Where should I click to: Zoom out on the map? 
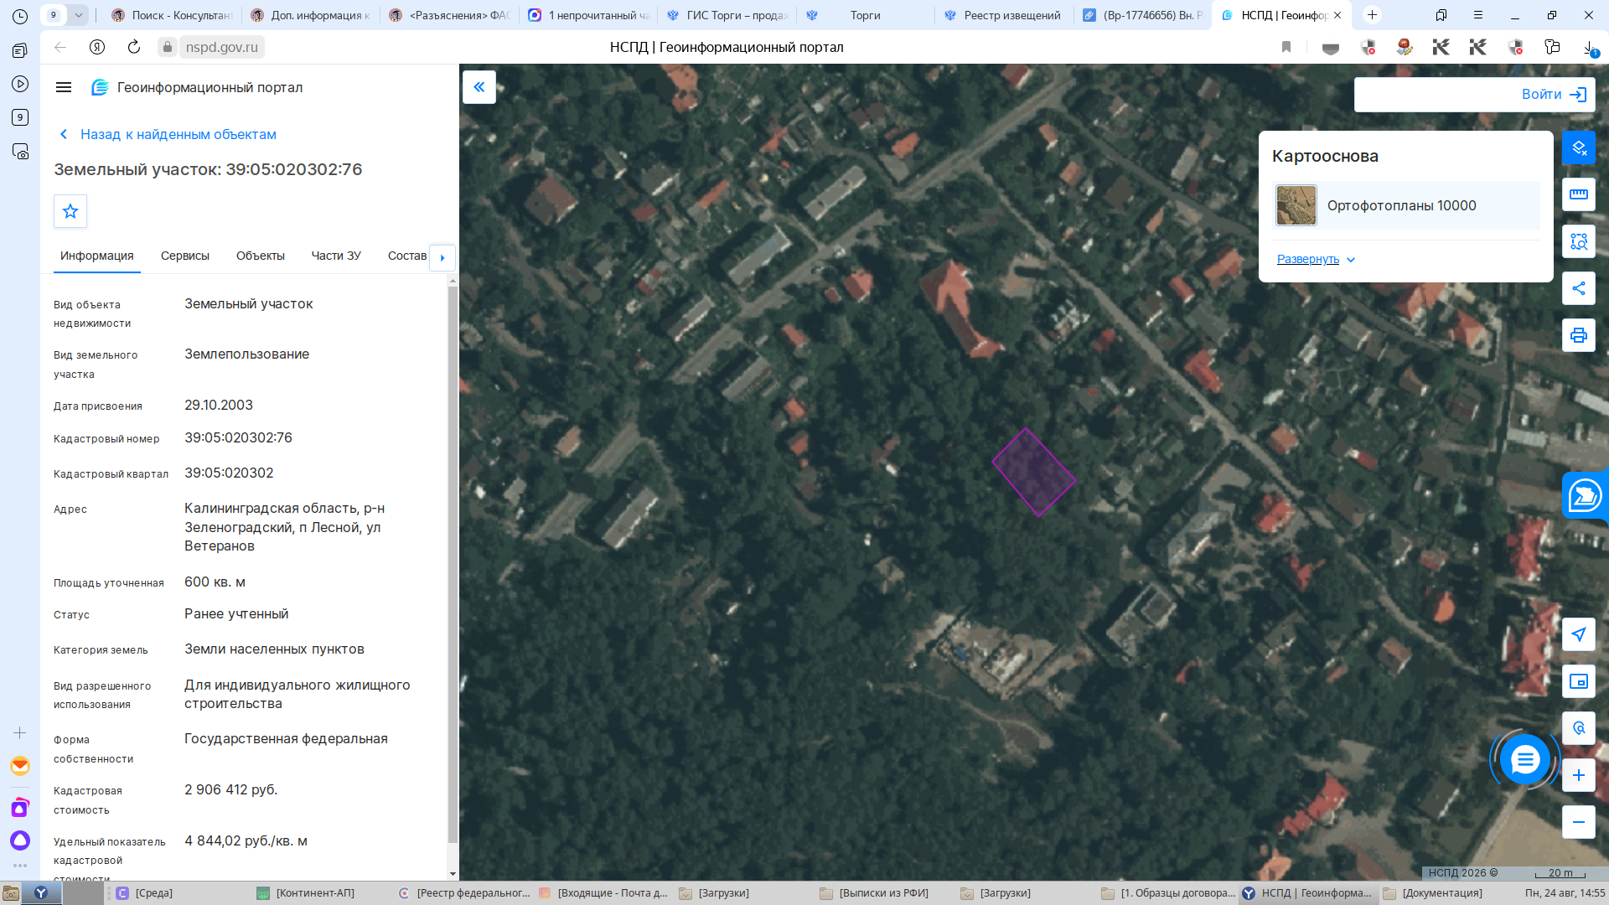coord(1579,822)
